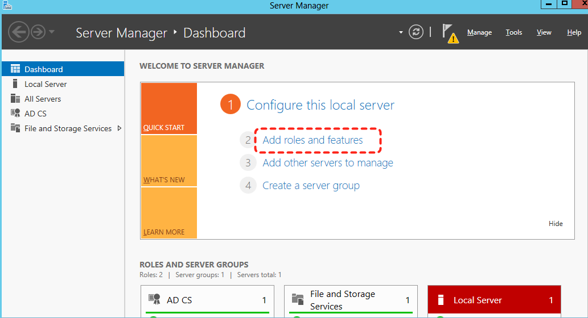Open the Tools menu
Image resolution: width=588 pixels, height=318 pixels.
coord(513,32)
